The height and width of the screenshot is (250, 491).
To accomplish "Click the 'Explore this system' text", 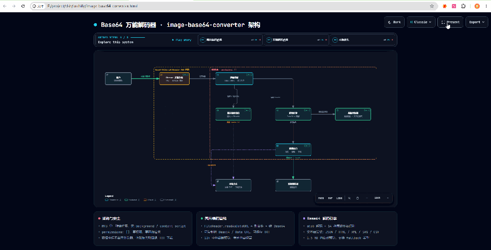I will pyautogui.click(x=115, y=42).
